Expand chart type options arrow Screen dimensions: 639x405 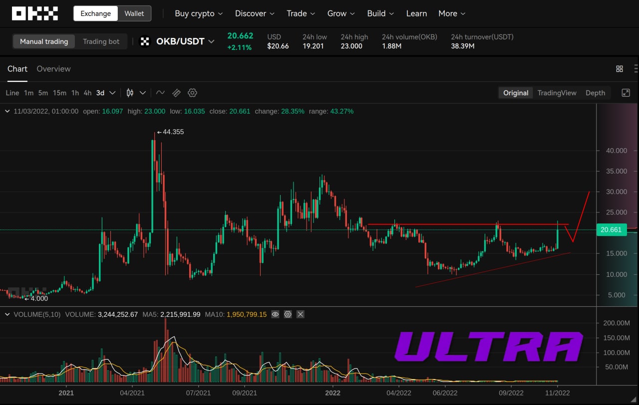tap(143, 93)
